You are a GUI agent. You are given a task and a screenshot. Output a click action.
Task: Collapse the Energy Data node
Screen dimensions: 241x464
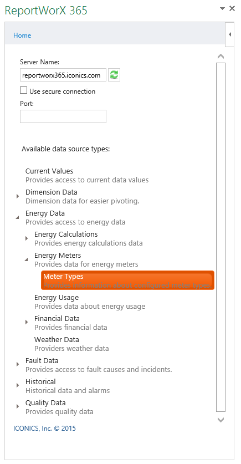[18, 217]
